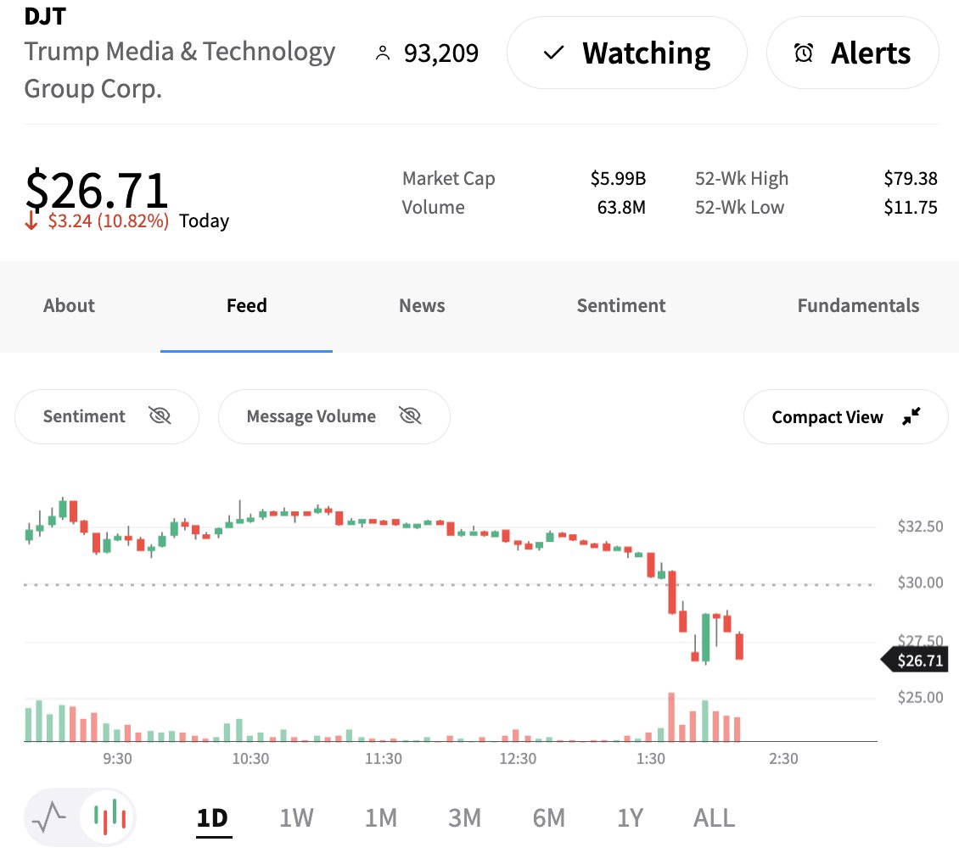This screenshot has height=853, width=959.
Task: Click the Volume value 63.8M
Action: click(x=621, y=207)
